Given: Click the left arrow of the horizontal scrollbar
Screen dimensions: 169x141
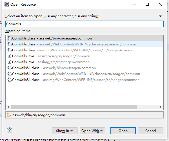Looking at the screenshot, I should (8, 107).
